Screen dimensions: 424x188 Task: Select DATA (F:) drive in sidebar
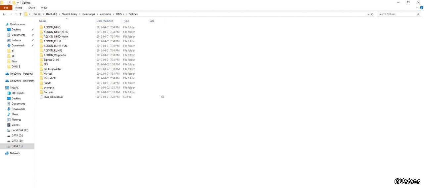point(17,146)
